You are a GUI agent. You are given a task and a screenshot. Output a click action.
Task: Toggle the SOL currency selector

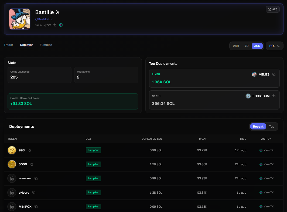point(274,46)
